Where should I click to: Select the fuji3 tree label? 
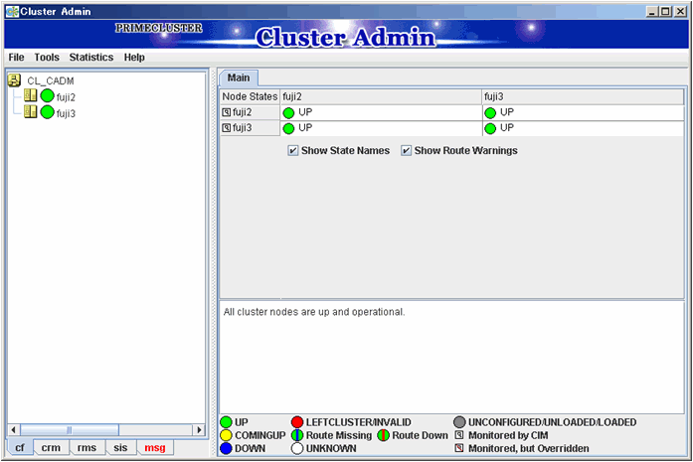coord(66,114)
